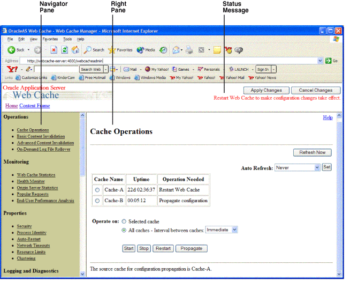Open the Mail envelope toolbar dropdown arrow

pyautogui.click(x=181, y=50)
